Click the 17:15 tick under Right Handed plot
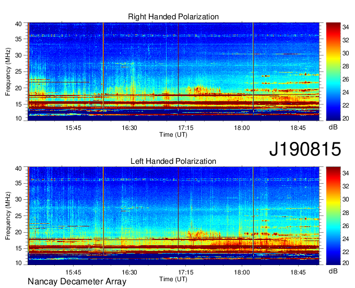 [x=186, y=128]
